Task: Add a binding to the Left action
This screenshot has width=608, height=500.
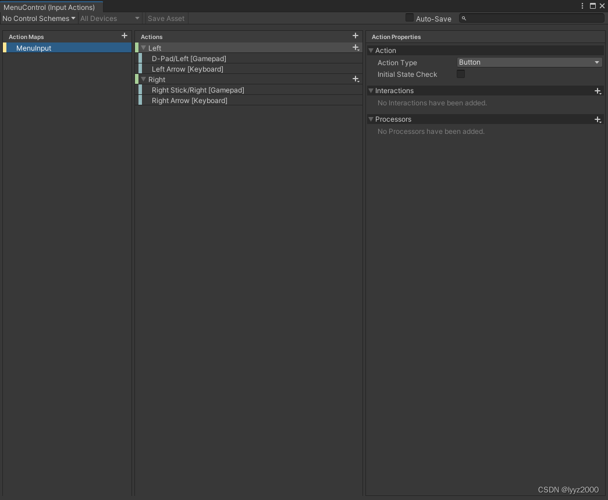Action: coord(355,48)
